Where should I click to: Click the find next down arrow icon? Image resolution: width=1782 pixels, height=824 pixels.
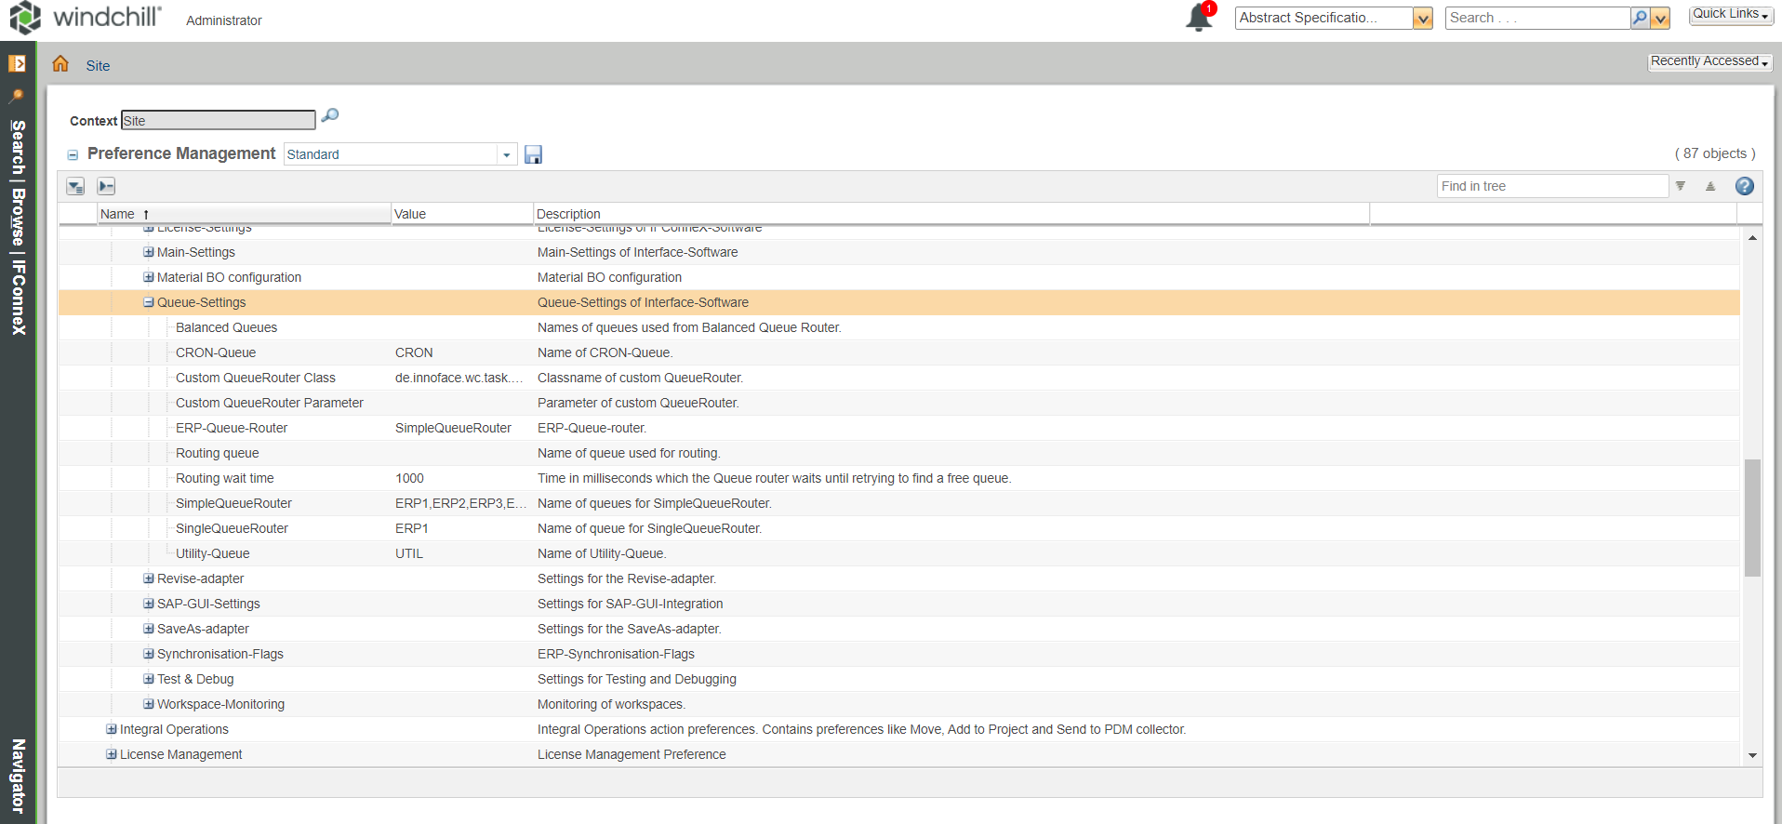[1681, 186]
